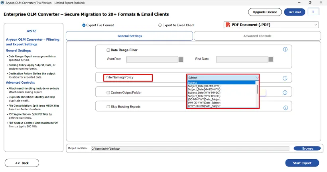Open the hamburger menu in title bar
This screenshot has width=327, height=172.
[x=313, y=12]
